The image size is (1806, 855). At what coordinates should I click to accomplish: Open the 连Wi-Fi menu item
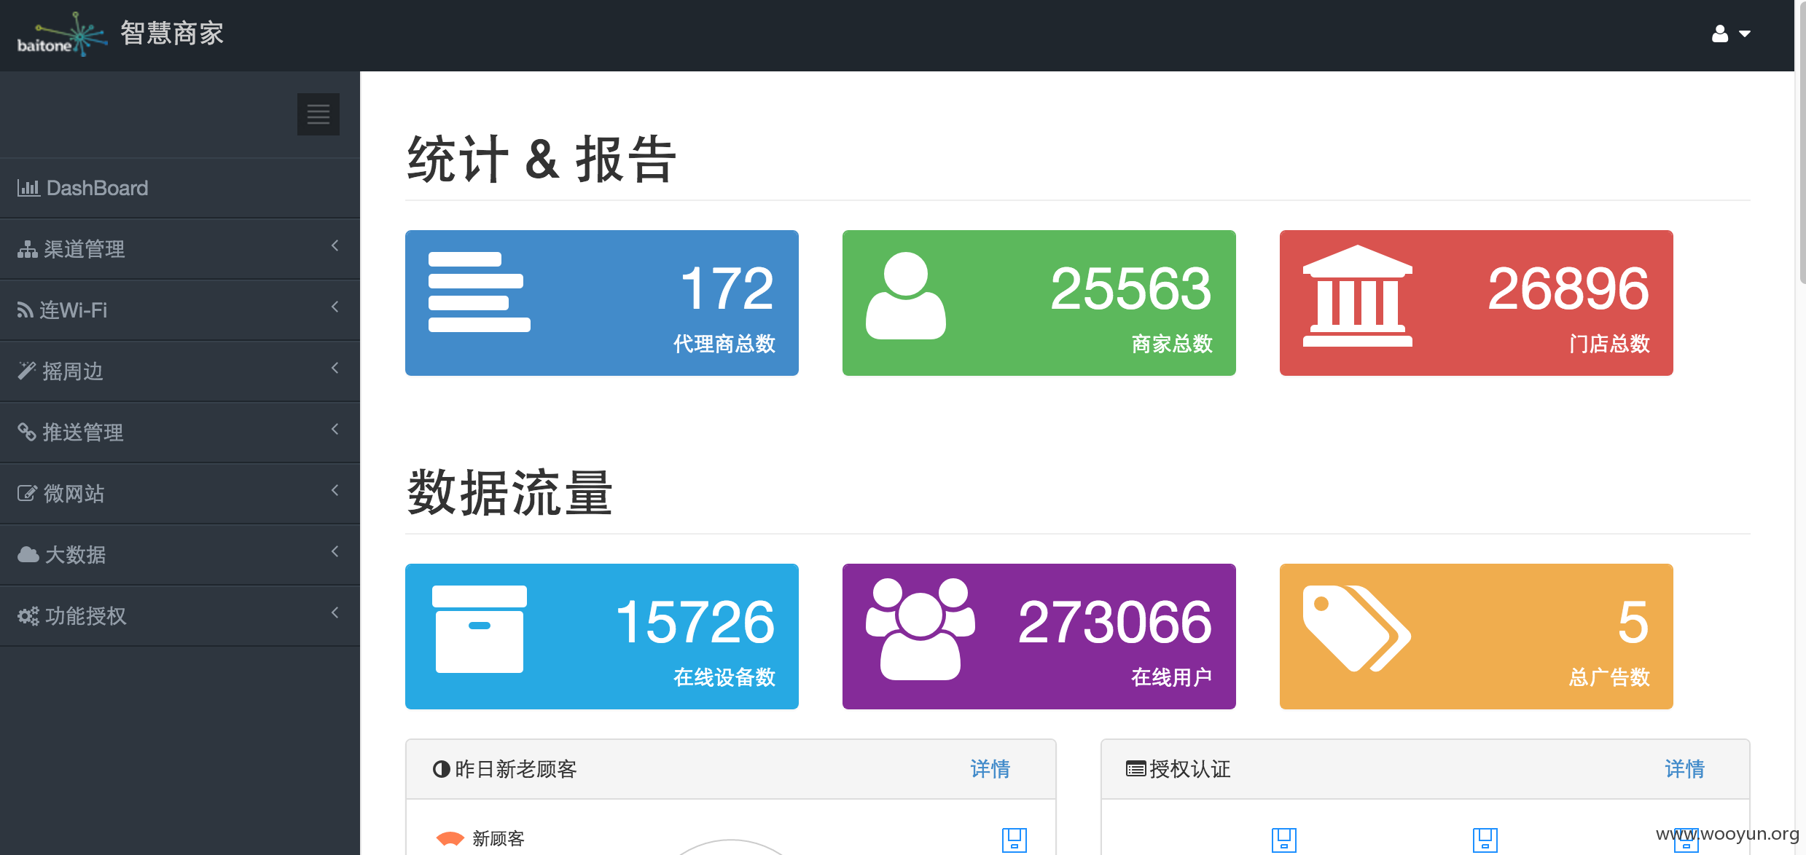[180, 310]
